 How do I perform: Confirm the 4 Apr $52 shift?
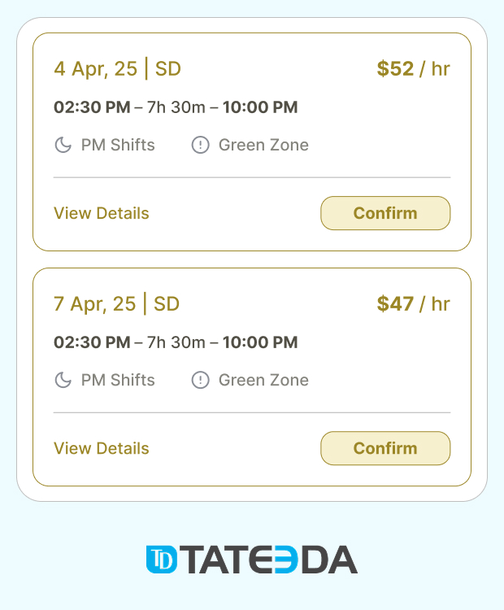(385, 213)
